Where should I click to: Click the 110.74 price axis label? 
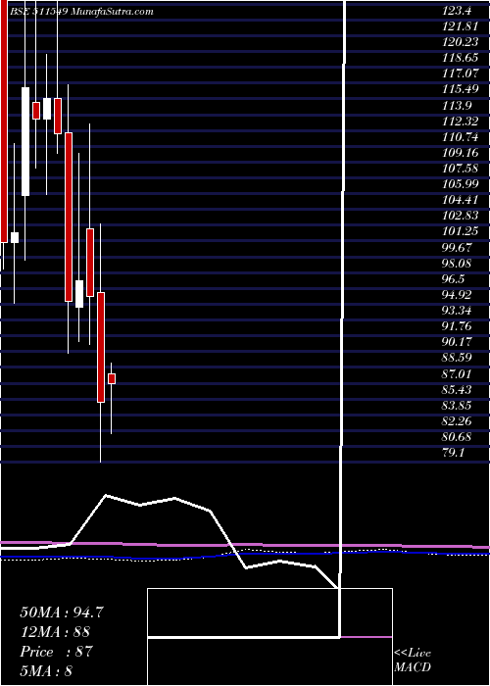click(x=461, y=137)
